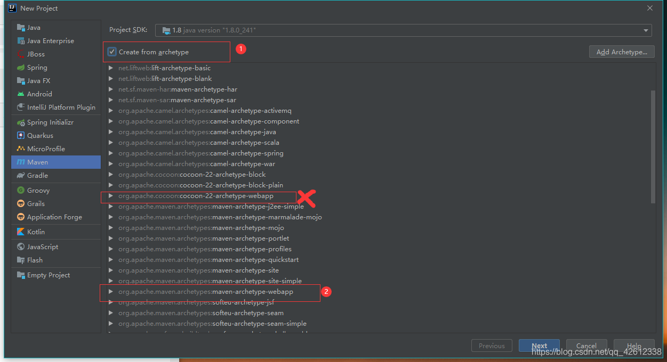Click the Spring Initializr icon
The width and height of the screenshot is (667, 362).
pyautogui.click(x=21, y=122)
